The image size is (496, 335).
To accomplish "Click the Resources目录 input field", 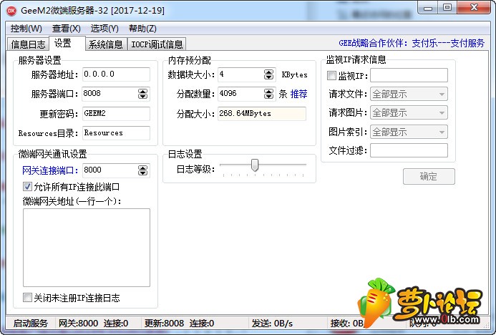I will click(116, 133).
